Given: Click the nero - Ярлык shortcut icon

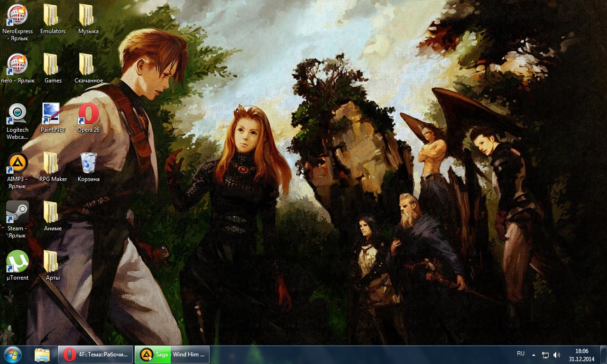Looking at the screenshot, I should [18, 64].
